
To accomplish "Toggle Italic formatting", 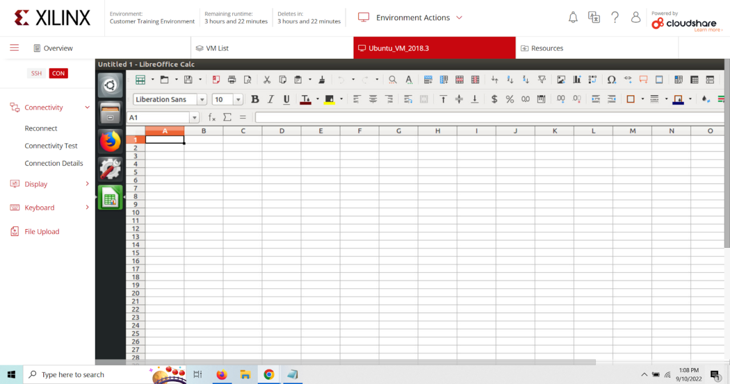I will pos(271,99).
